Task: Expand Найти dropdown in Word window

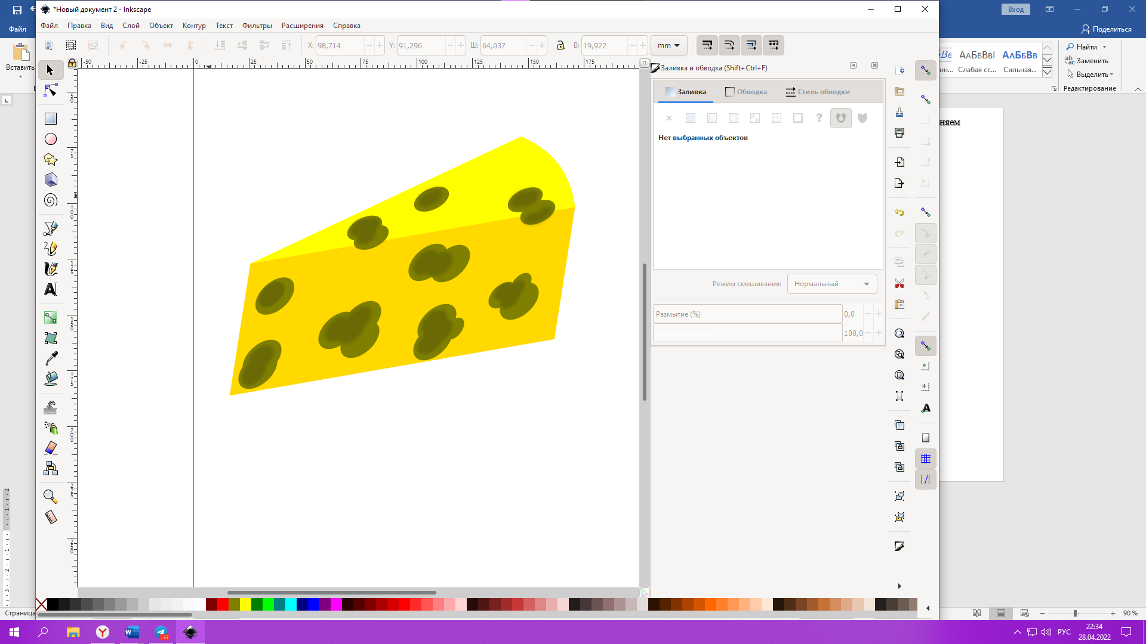Action: pos(1105,47)
